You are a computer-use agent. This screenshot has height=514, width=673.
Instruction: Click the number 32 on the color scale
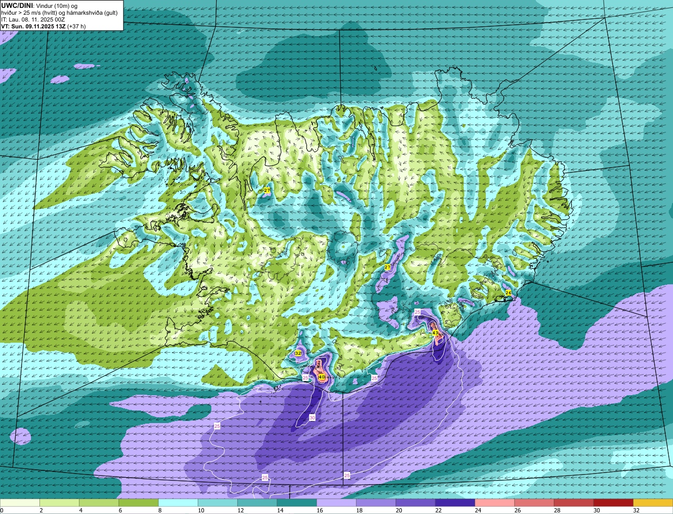pos(636,510)
